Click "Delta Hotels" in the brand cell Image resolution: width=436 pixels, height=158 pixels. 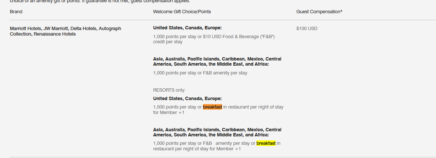[x=83, y=29]
